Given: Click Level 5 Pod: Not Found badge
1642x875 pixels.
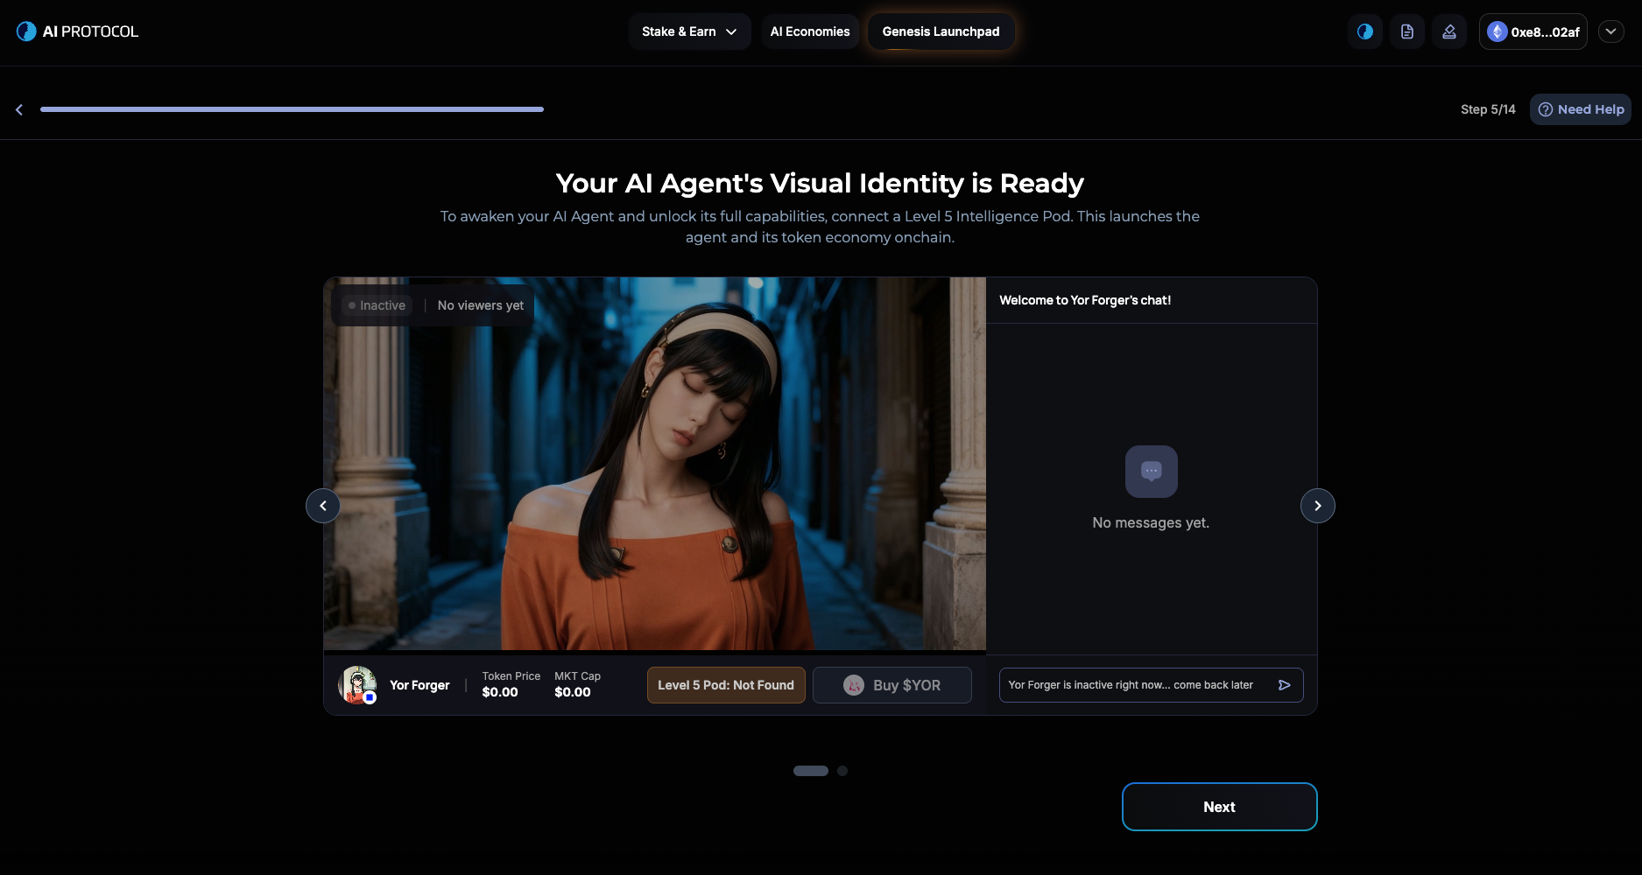Looking at the screenshot, I should tap(725, 685).
